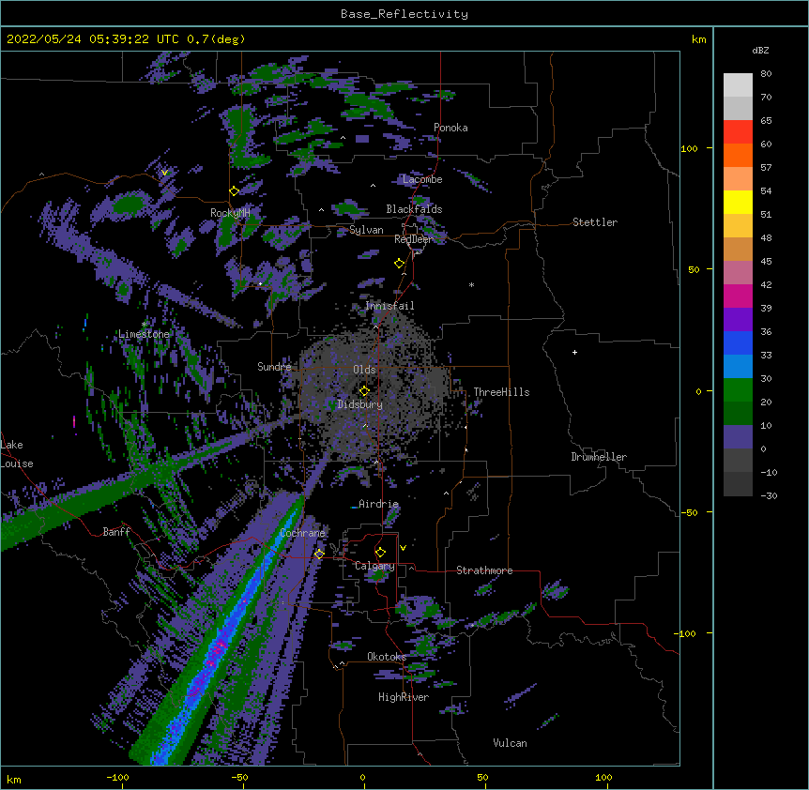Click the Airdrie label
Image resolution: width=809 pixels, height=790 pixels.
(x=378, y=504)
